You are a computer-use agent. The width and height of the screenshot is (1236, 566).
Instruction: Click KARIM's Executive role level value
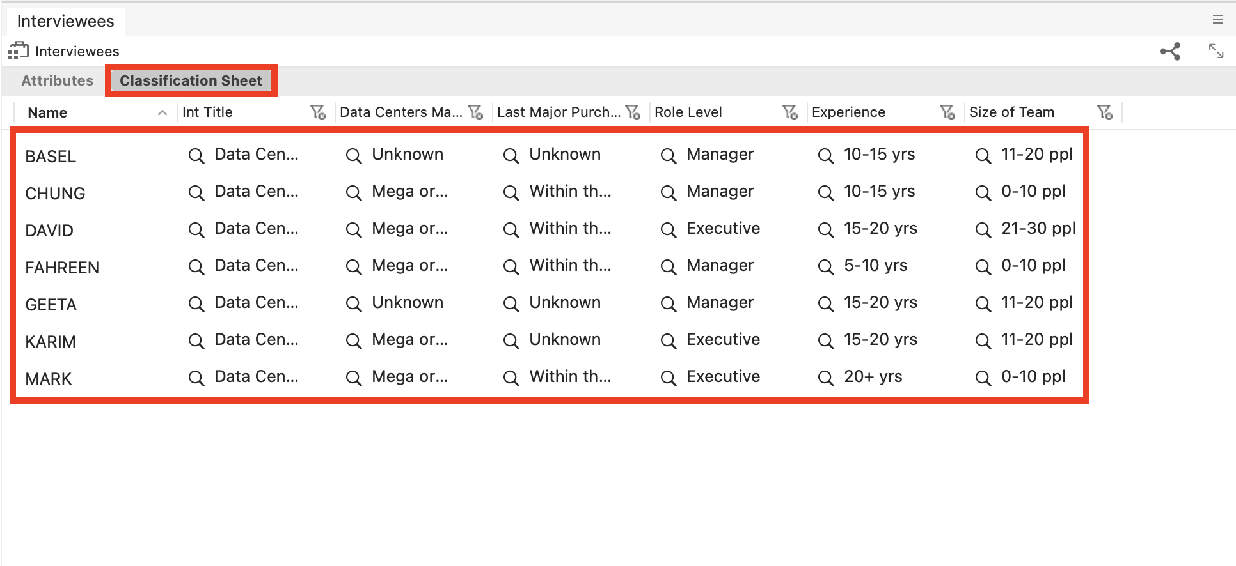coord(723,340)
